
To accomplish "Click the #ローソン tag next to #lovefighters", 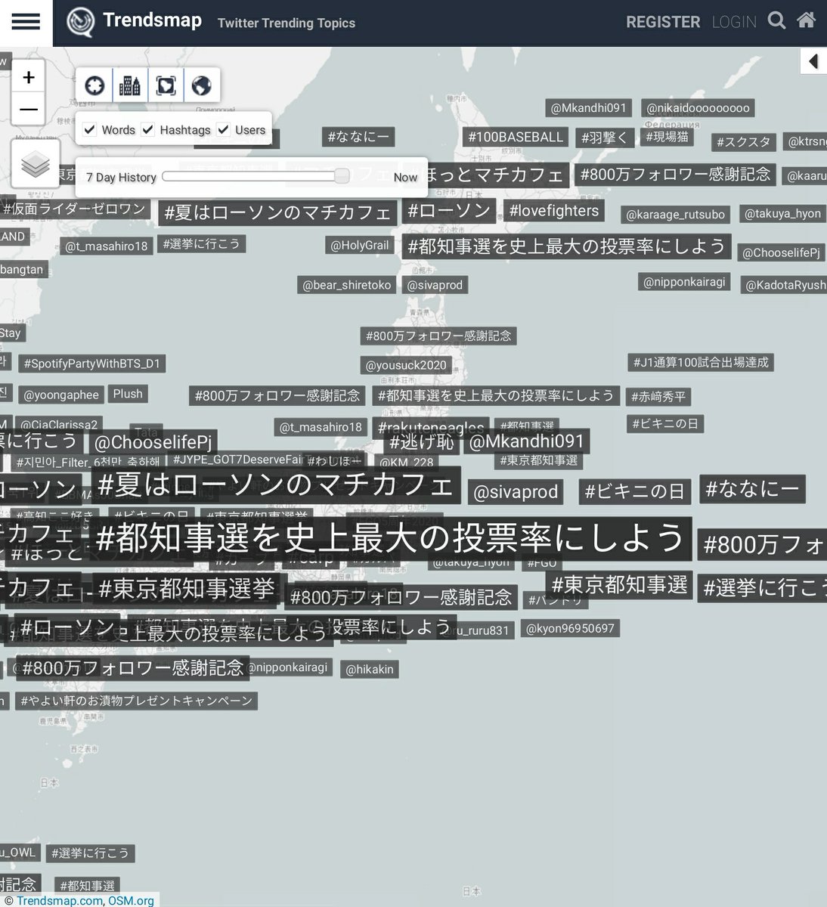I will (449, 211).
